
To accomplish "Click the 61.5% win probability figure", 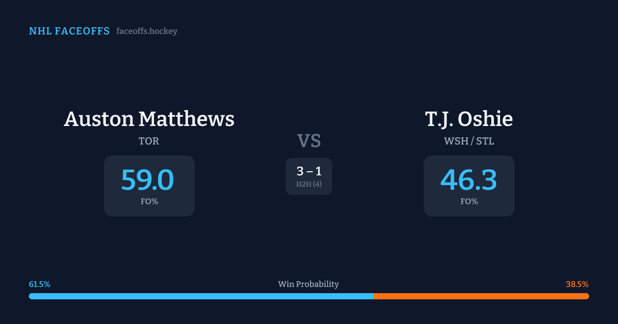I will click(40, 284).
